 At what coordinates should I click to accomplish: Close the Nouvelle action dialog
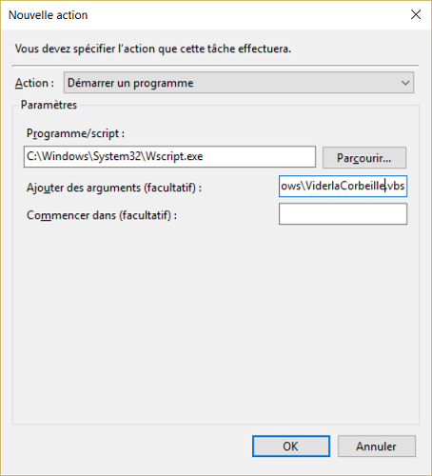(x=416, y=14)
